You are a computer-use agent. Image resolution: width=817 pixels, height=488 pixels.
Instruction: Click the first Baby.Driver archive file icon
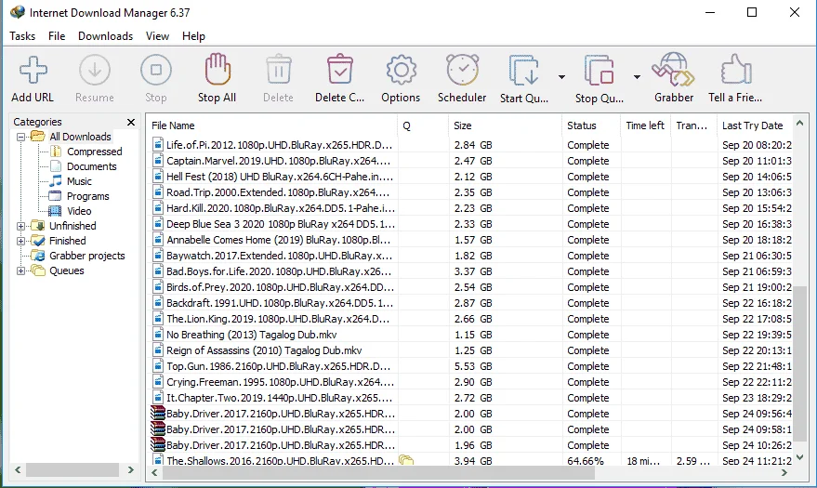tap(158, 414)
